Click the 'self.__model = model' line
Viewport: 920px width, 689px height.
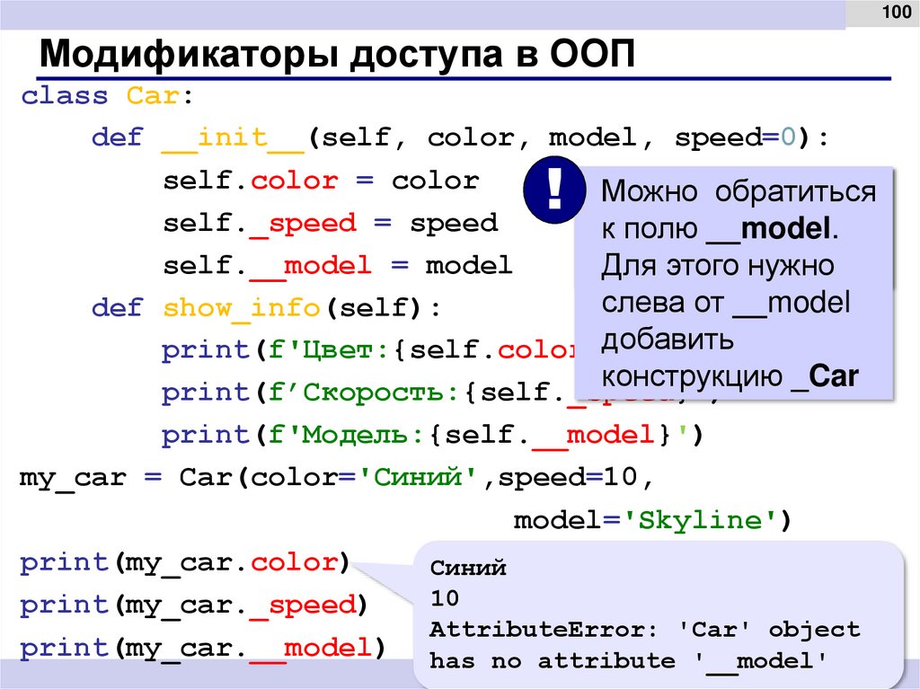point(338,267)
